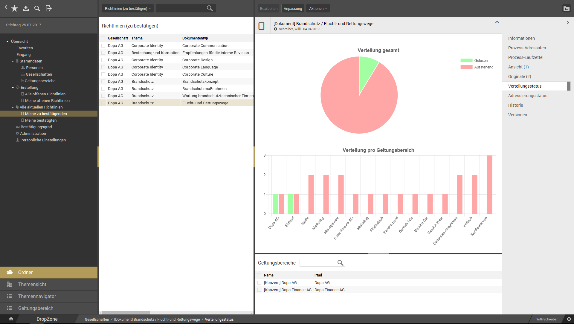
Task: Click the Gesellschaften hierarchy icon
Action: 23,74
